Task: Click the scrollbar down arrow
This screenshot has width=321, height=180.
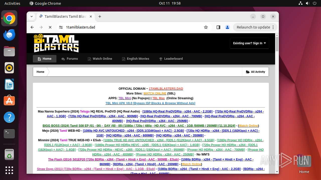Action: point(277,172)
